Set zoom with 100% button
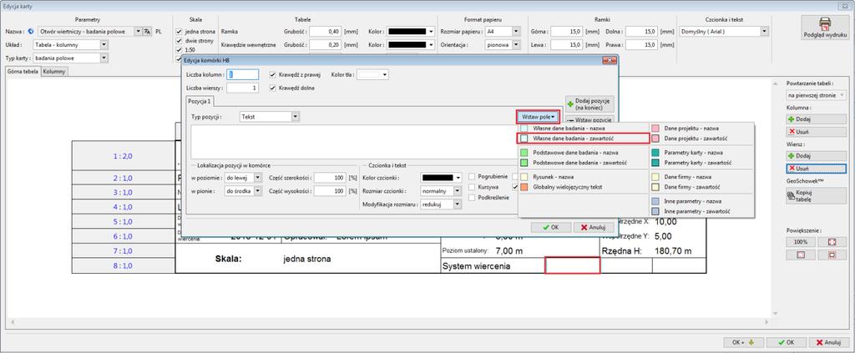This screenshot has width=855, height=353. (801, 241)
